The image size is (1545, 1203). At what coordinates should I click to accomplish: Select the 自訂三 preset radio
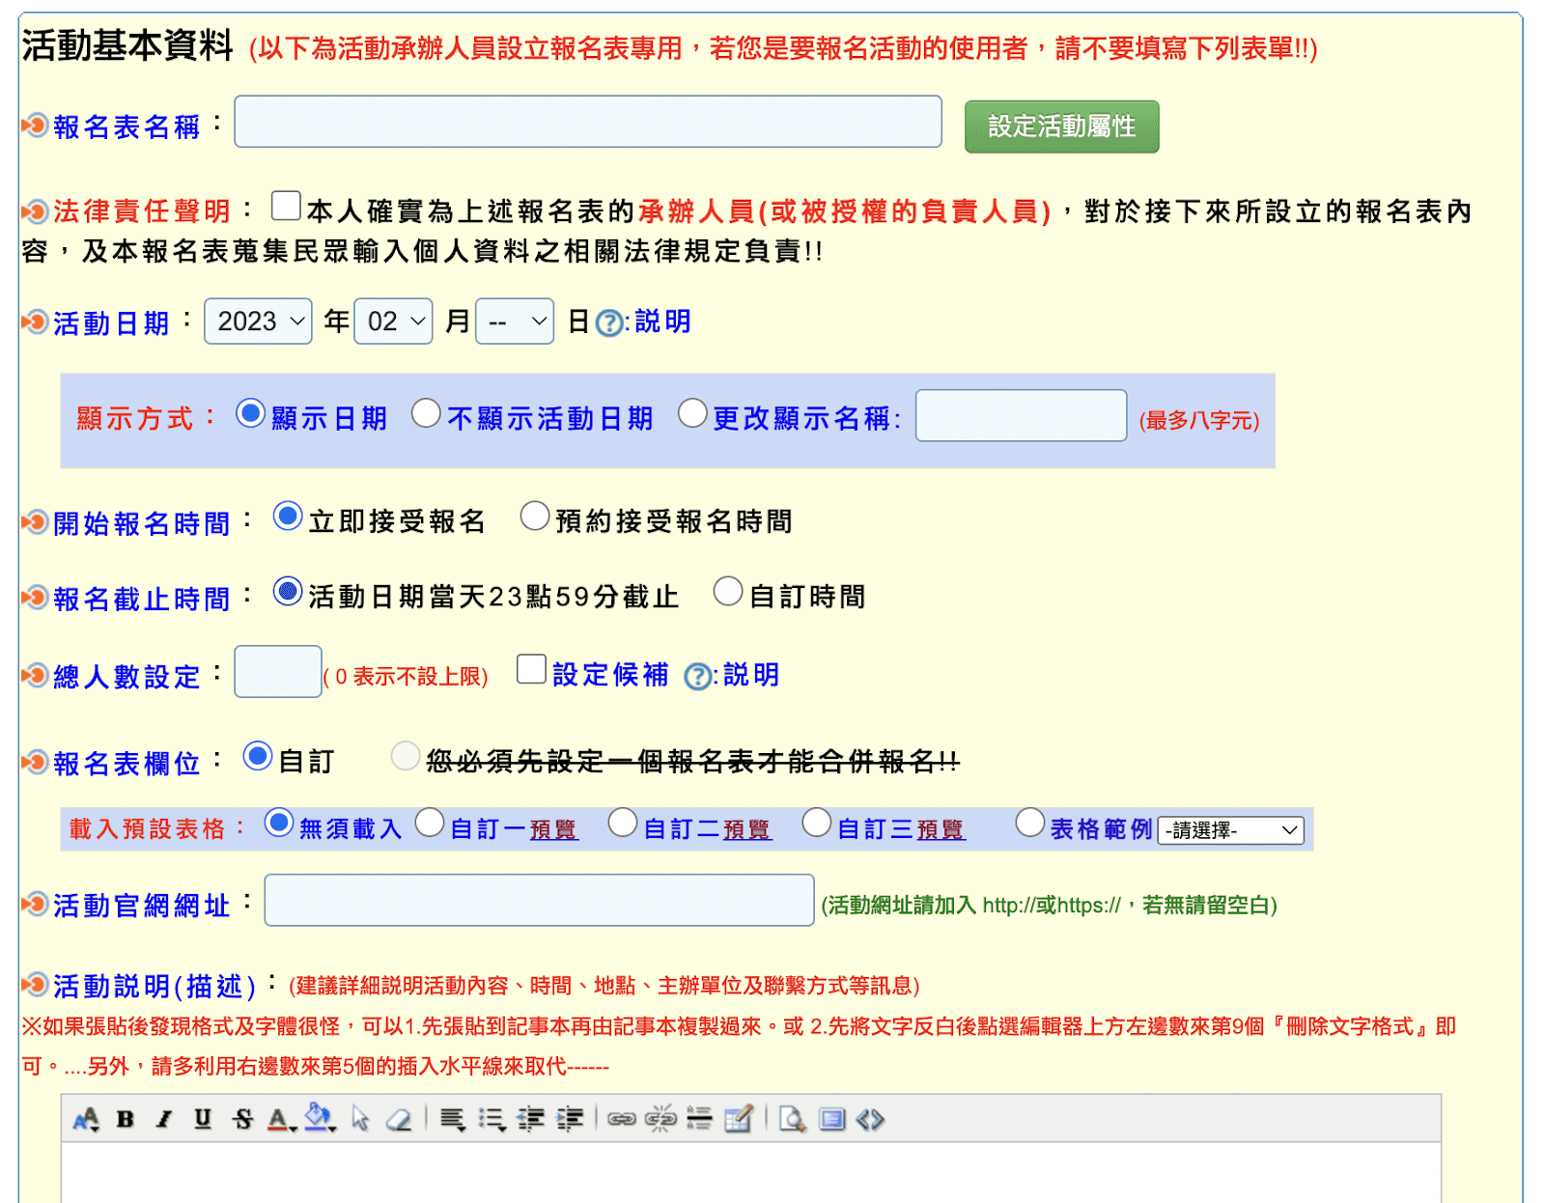tap(817, 823)
